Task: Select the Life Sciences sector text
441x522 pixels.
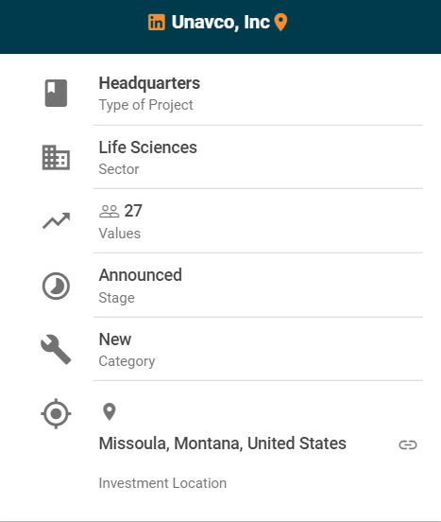Action: coord(148,148)
